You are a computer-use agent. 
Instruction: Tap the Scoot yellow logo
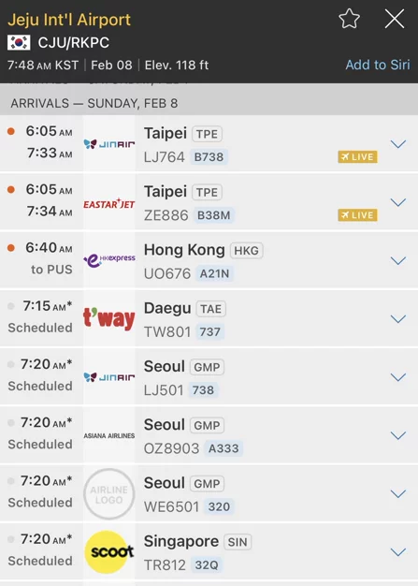(109, 552)
